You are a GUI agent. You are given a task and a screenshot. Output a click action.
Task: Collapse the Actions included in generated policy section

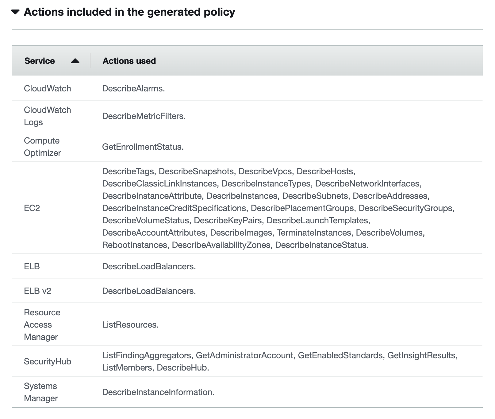tap(15, 12)
